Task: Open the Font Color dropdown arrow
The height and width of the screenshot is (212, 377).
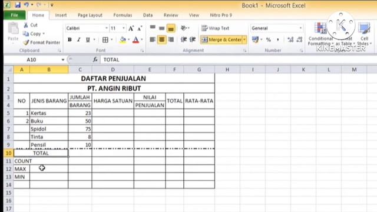Action: pos(142,39)
